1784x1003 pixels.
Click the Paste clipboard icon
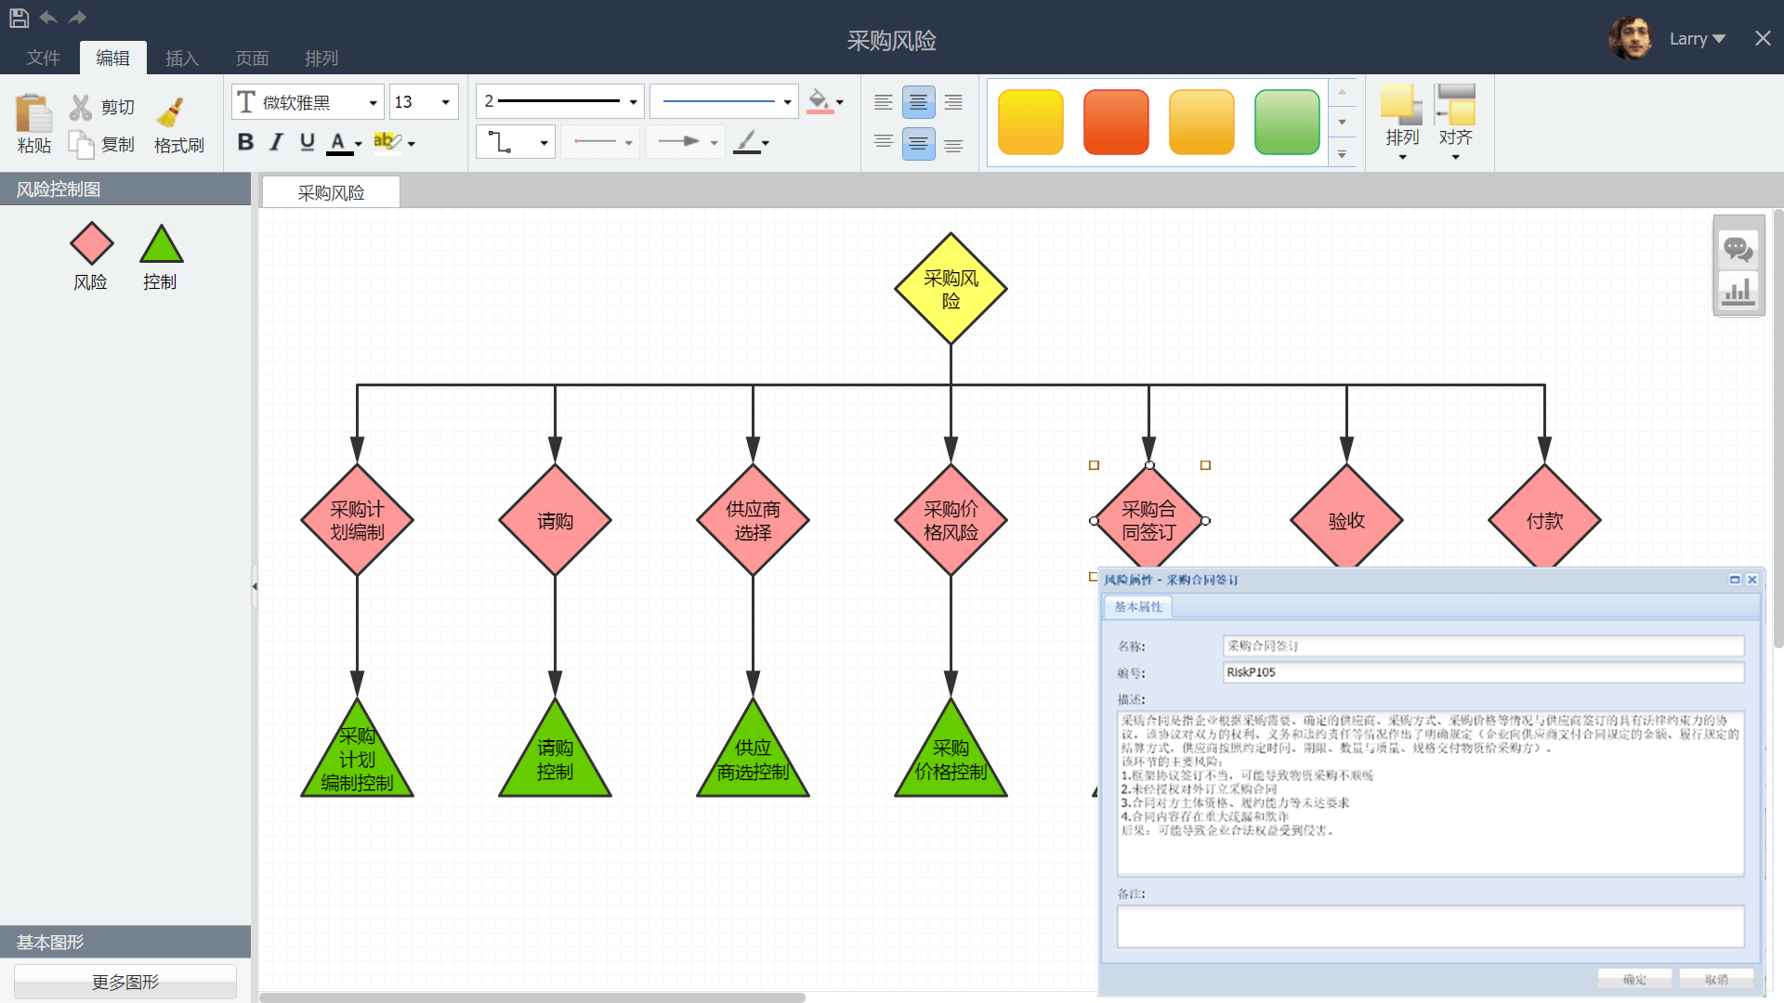coord(33,114)
